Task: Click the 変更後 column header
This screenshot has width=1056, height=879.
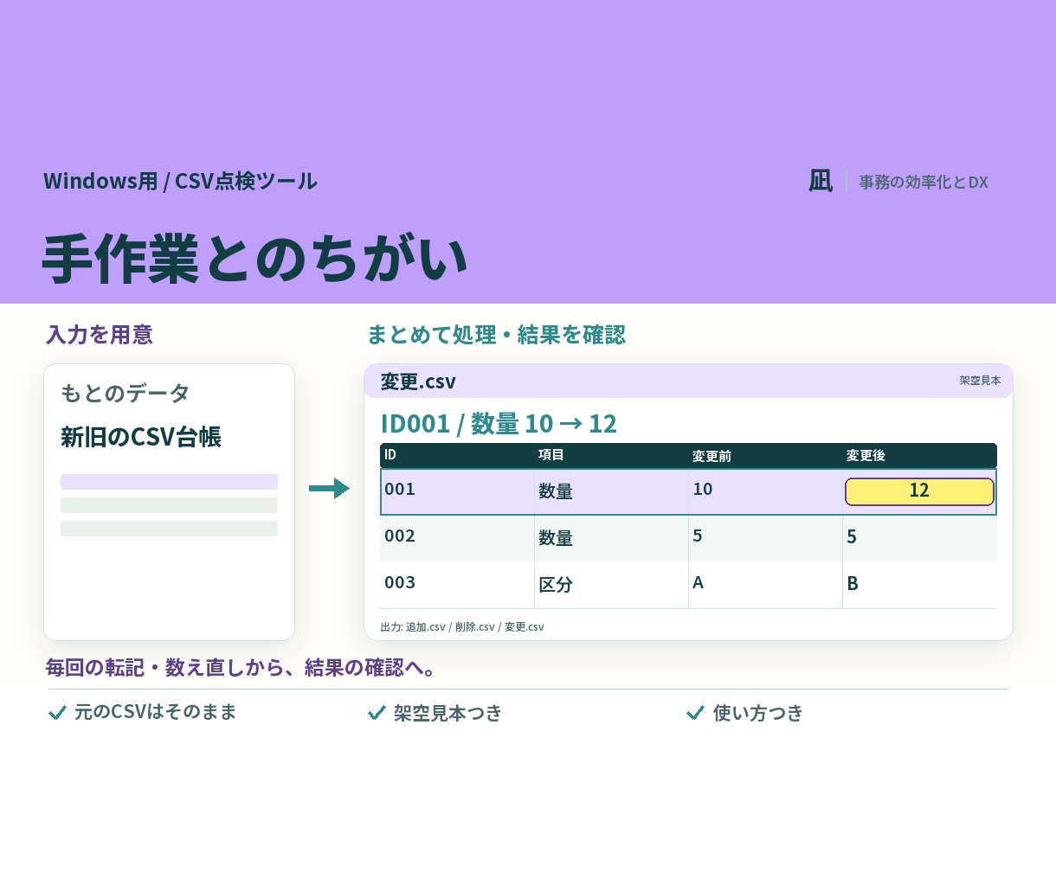Action: [x=866, y=456]
